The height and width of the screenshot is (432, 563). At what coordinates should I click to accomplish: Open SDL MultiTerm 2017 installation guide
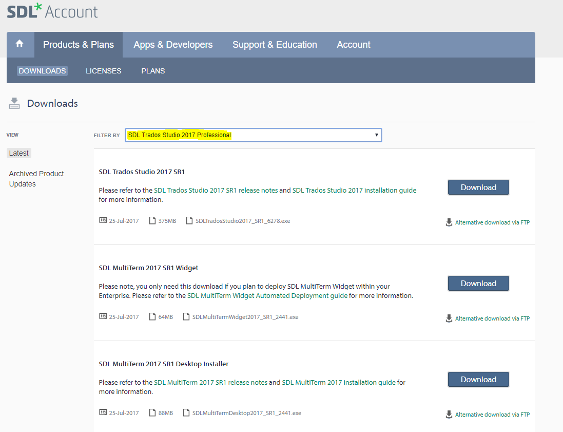coord(339,382)
